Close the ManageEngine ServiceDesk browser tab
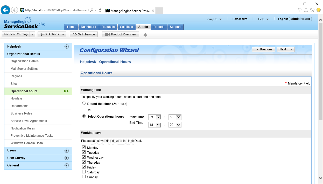The image size is (323, 184). [153, 11]
